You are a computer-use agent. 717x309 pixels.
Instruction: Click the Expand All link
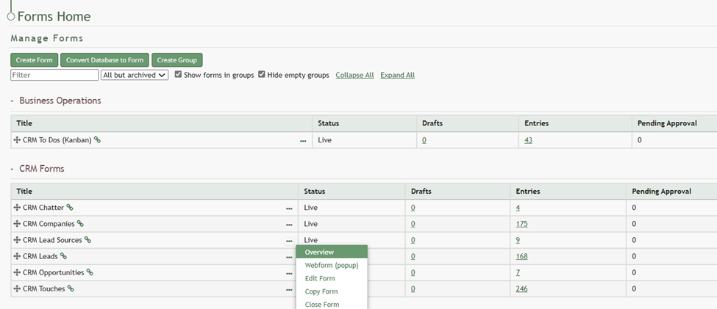(397, 75)
